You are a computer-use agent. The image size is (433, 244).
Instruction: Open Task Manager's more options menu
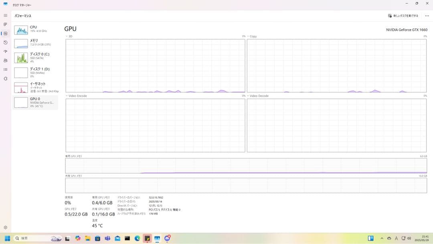(x=427, y=16)
